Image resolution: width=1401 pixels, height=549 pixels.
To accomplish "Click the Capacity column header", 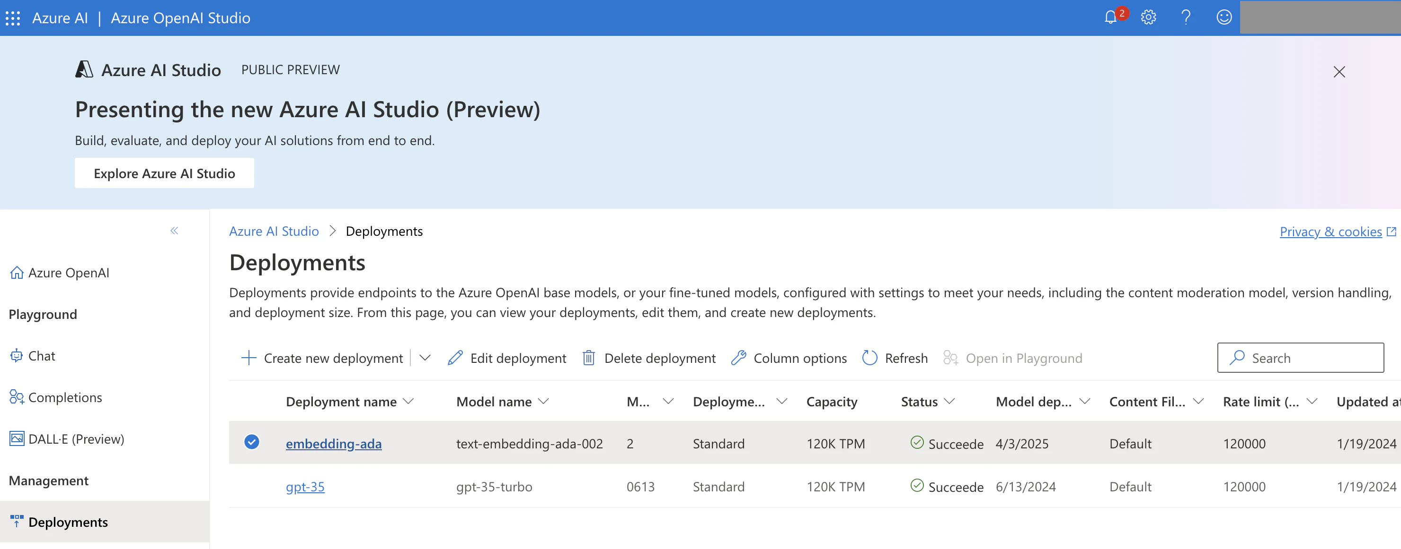I will click(832, 401).
